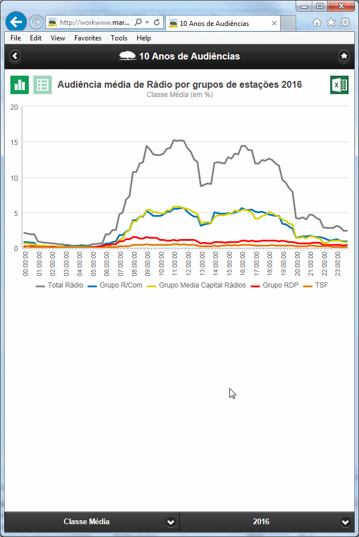Open the Favorites menu
The height and width of the screenshot is (537, 359).
[x=88, y=38]
